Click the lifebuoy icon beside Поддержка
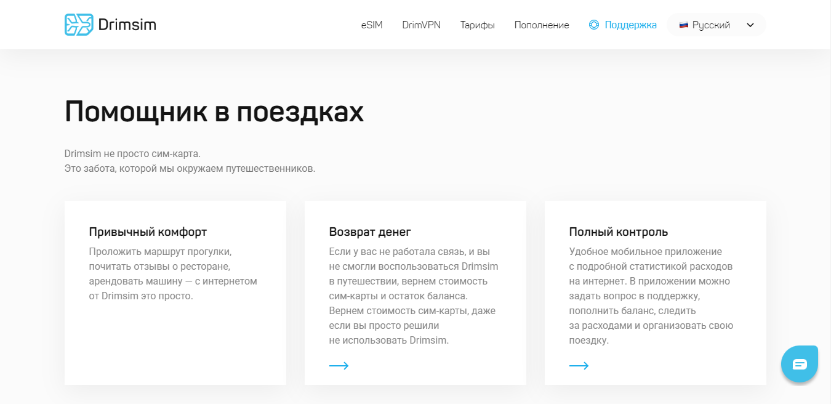 594,25
